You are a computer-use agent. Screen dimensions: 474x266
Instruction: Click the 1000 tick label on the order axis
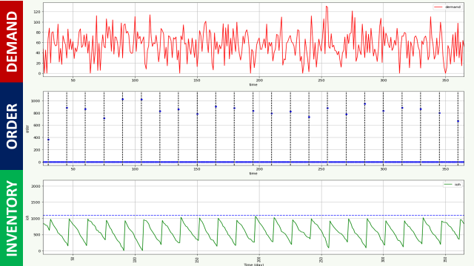(36, 100)
